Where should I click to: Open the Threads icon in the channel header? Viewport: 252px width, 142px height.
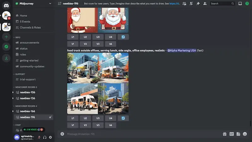(x=184, y=3)
